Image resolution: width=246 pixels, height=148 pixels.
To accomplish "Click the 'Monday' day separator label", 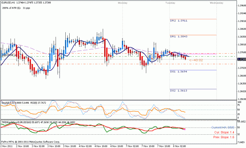I will coord(123,3).
